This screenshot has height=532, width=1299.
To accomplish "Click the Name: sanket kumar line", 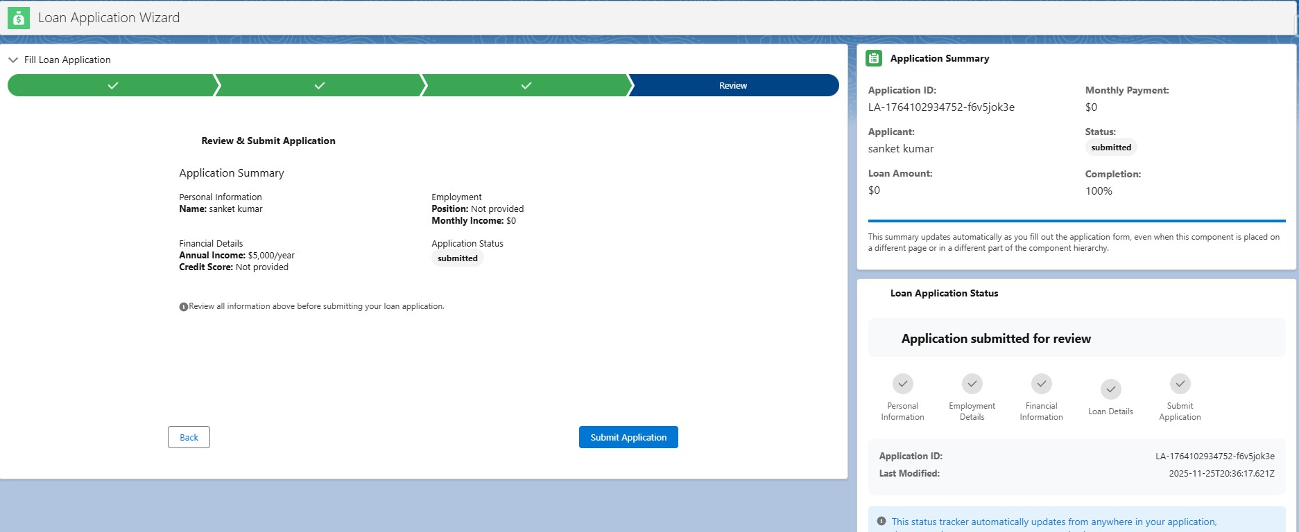I will (221, 209).
